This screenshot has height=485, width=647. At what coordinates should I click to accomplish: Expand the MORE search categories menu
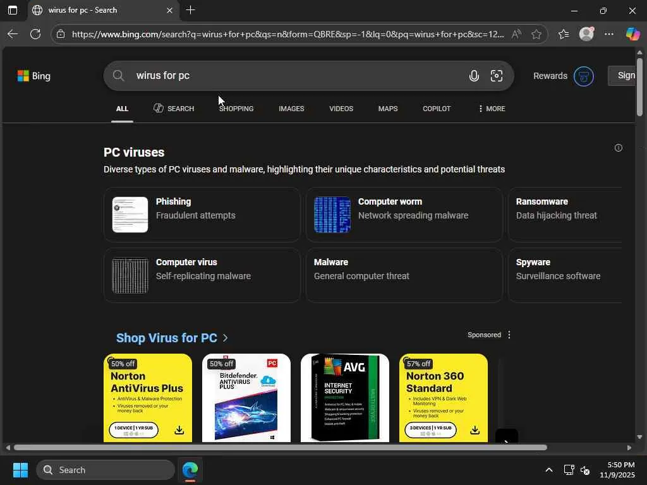[492, 109]
